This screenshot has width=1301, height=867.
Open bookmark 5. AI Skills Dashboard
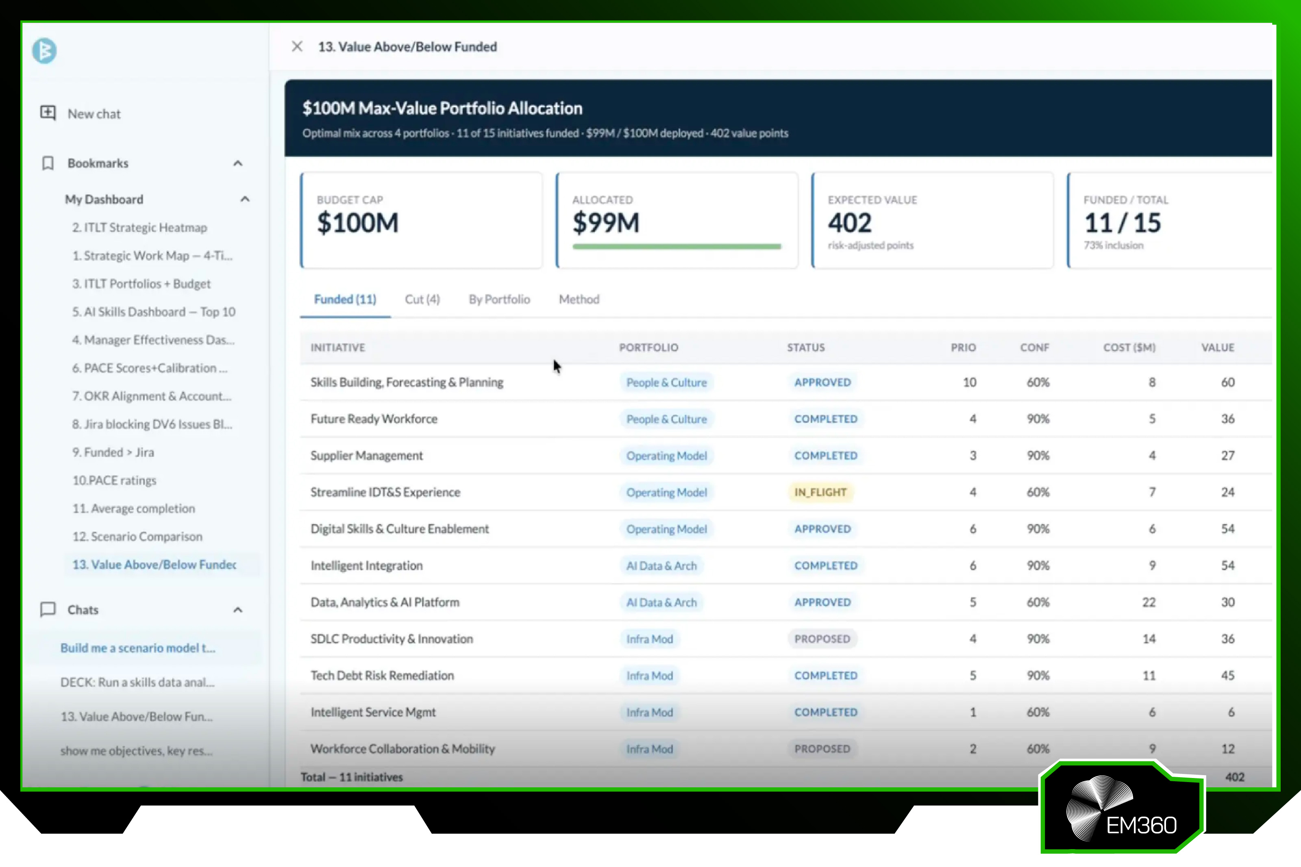[x=154, y=312]
